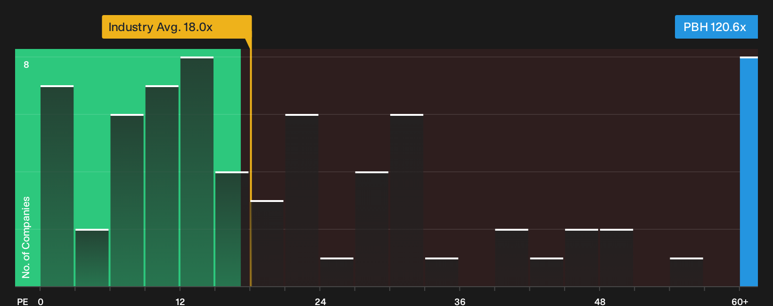Viewport: 773px width, 306px height.
Task: Click the PBH 120.6x label
Action: coord(716,27)
